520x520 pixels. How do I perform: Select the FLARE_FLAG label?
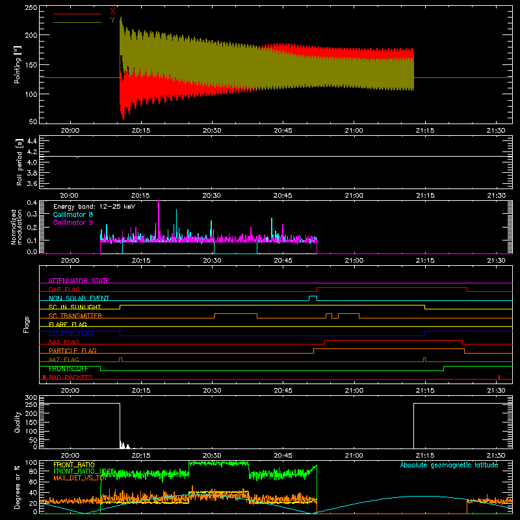coord(68,324)
